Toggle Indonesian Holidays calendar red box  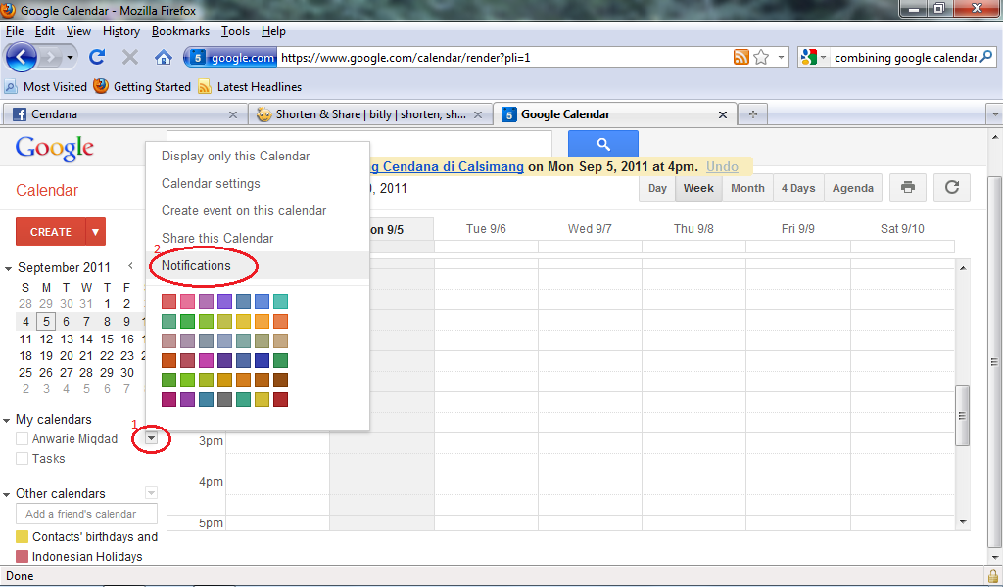click(x=22, y=557)
